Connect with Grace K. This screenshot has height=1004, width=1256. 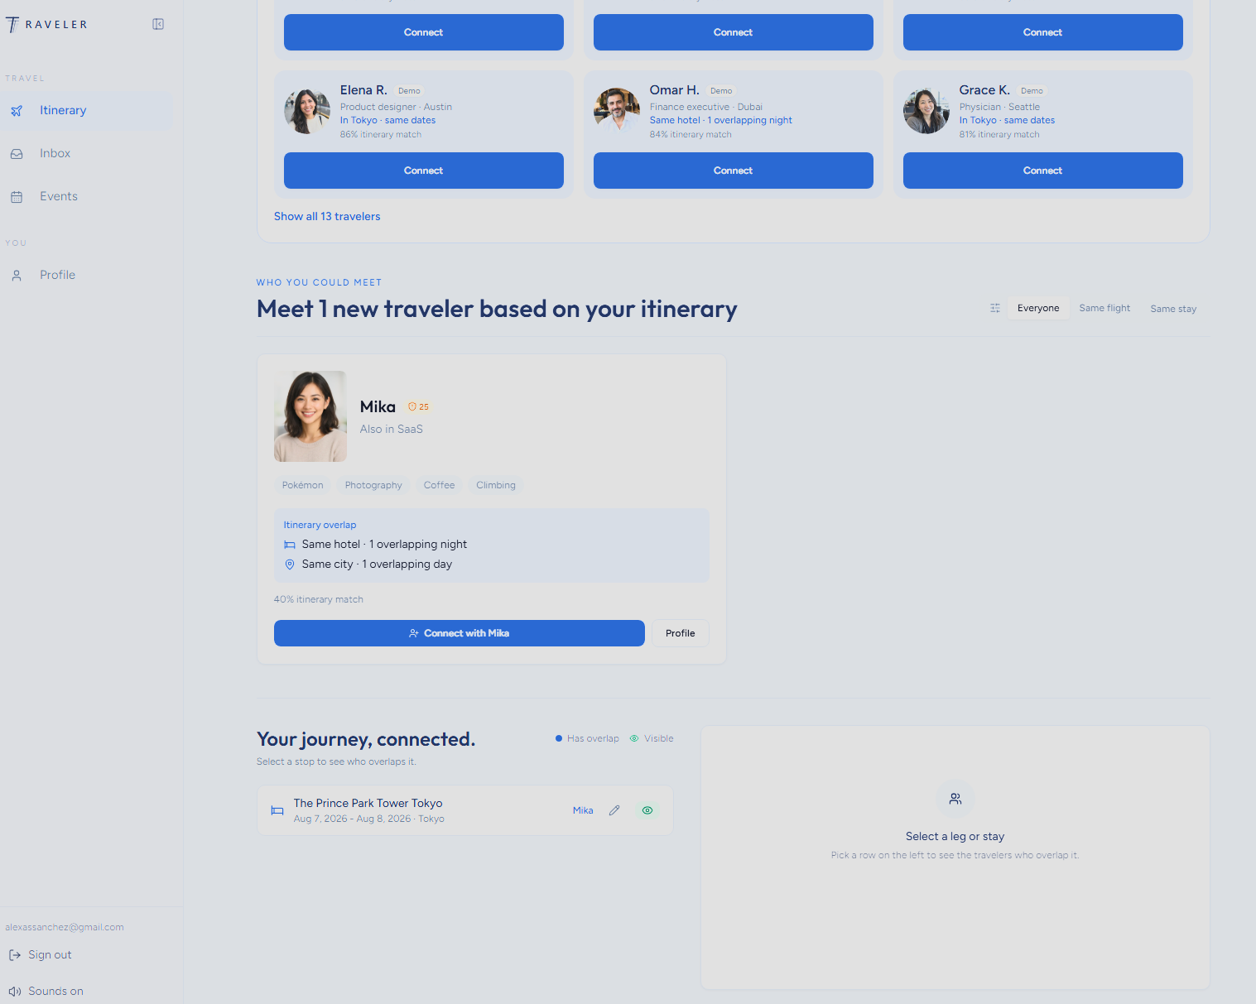pos(1043,171)
